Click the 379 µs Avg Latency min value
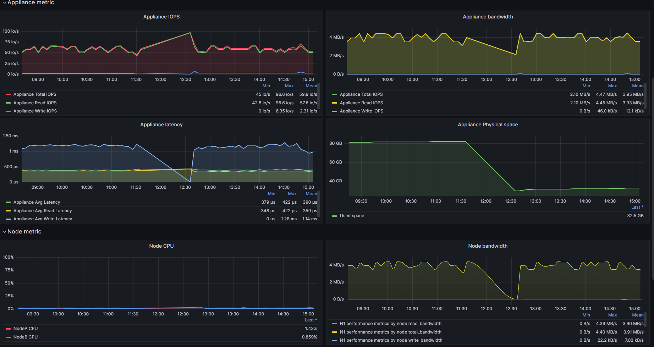This screenshot has height=347, width=654. (268, 202)
